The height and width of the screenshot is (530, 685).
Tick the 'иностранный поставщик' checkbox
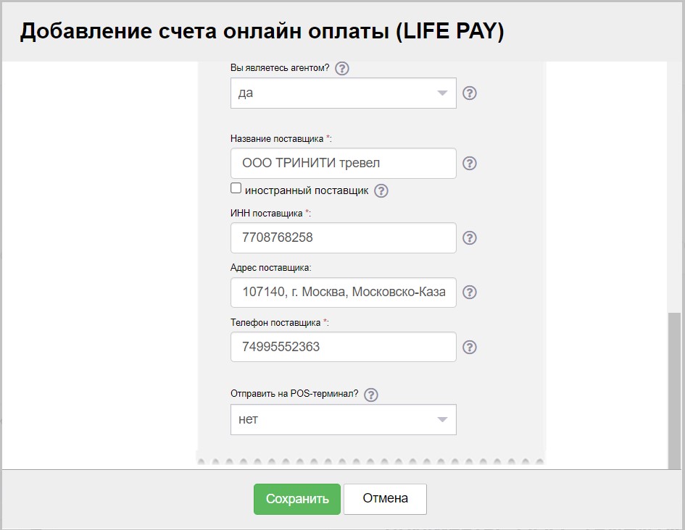pyautogui.click(x=236, y=188)
